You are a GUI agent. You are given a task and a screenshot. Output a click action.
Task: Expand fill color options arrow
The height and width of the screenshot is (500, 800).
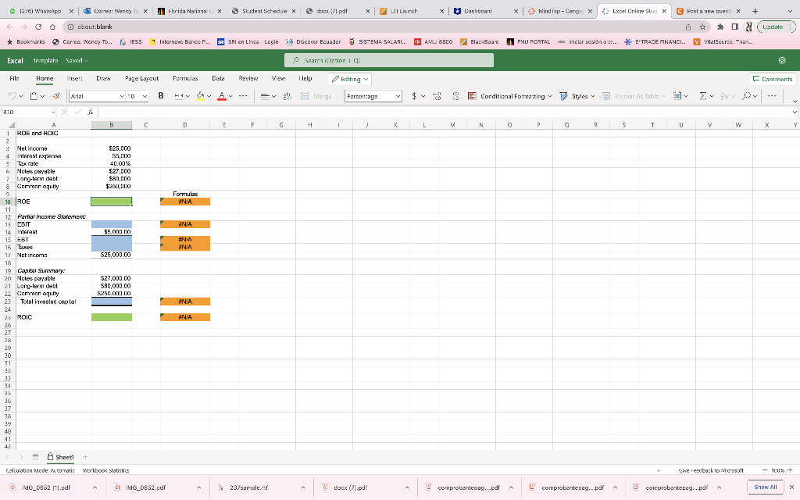tap(209, 96)
